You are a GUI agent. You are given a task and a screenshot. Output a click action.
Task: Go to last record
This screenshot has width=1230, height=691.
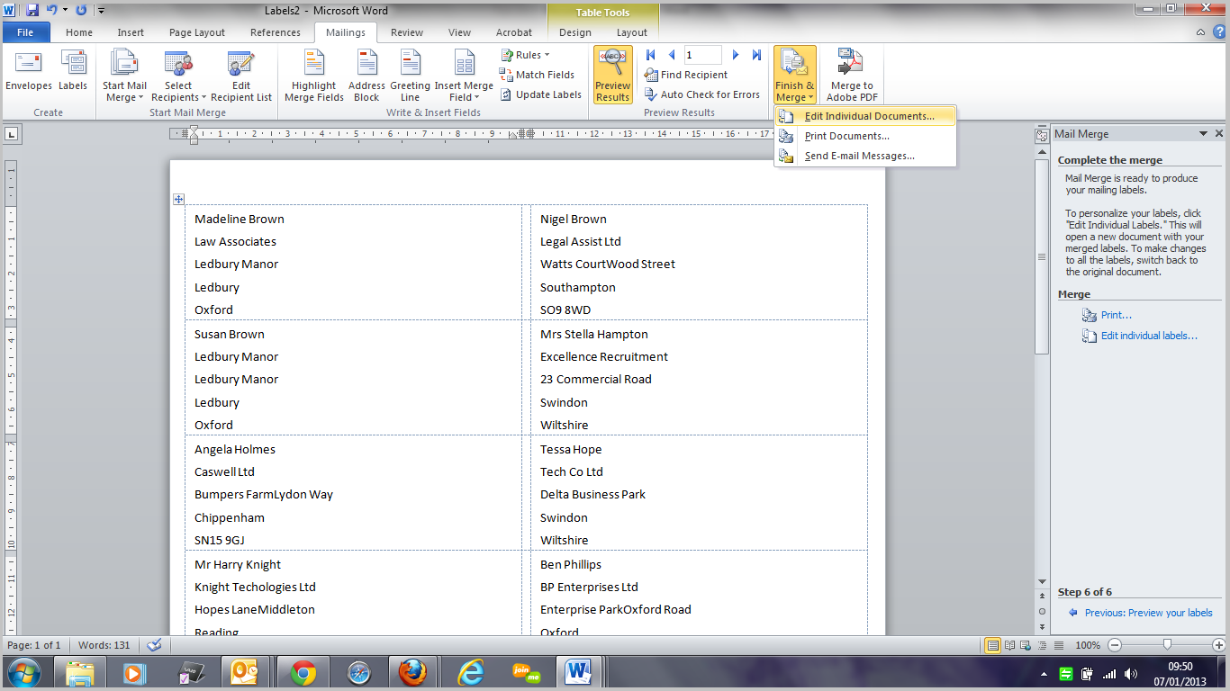pos(756,55)
